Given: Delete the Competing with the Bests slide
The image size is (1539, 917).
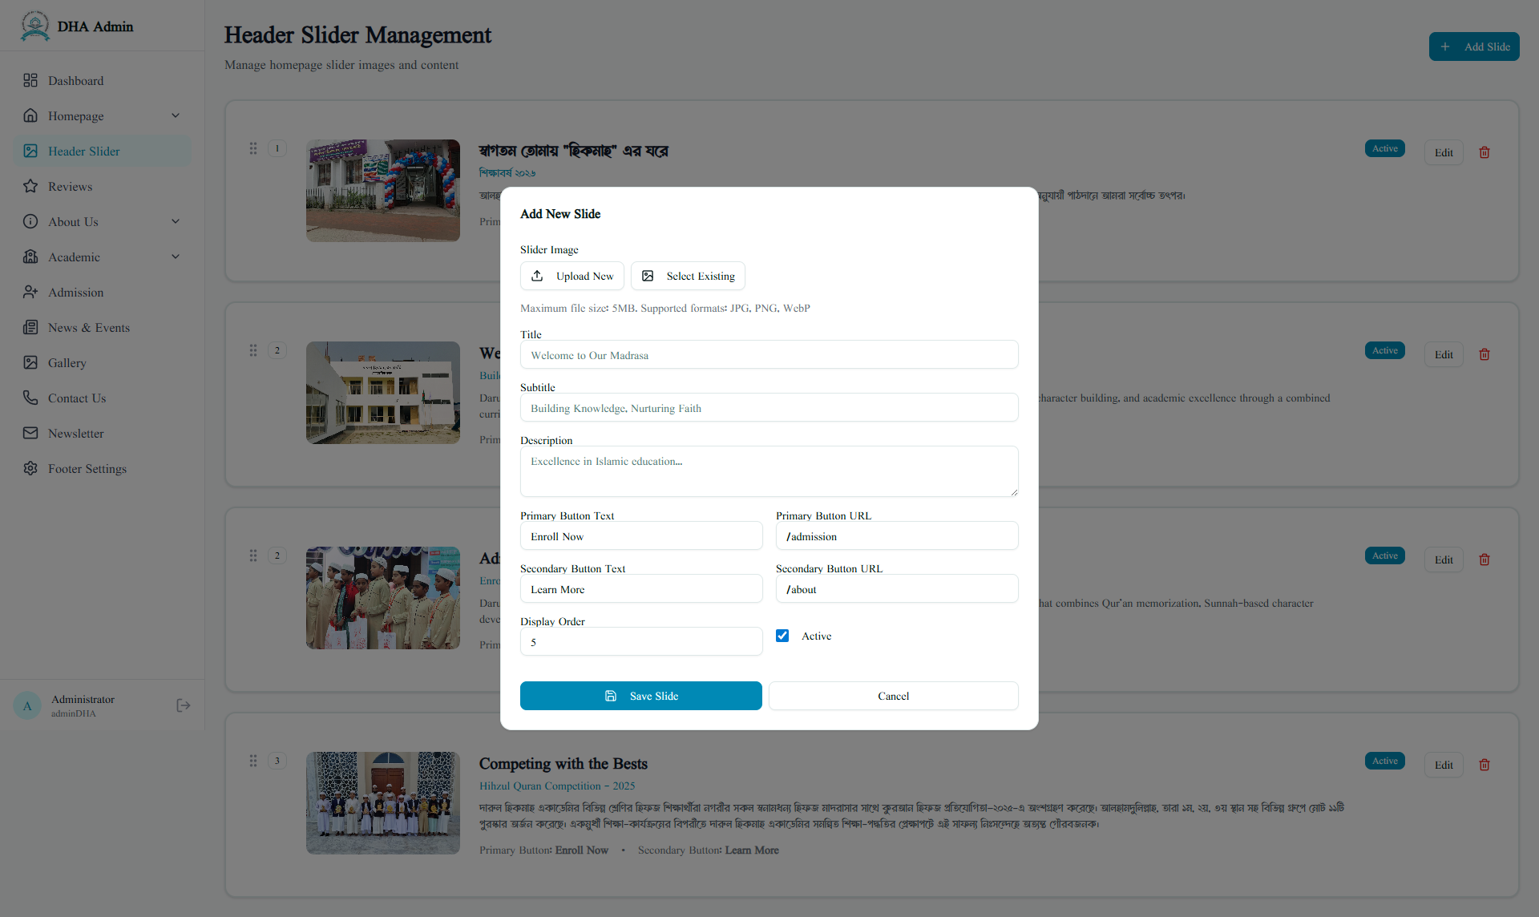Looking at the screenshot, I should pos(1484,765).
